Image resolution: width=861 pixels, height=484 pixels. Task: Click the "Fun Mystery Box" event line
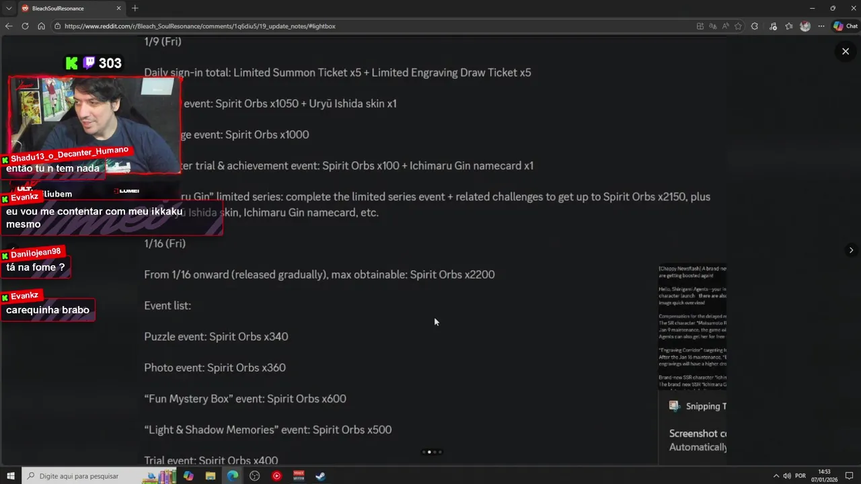point(245,399)
